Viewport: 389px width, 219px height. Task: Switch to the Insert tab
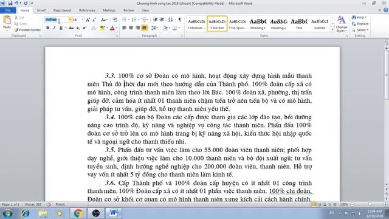tap(41, 10)
